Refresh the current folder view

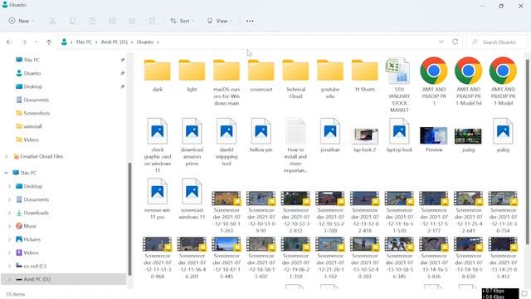coord(455,42)
